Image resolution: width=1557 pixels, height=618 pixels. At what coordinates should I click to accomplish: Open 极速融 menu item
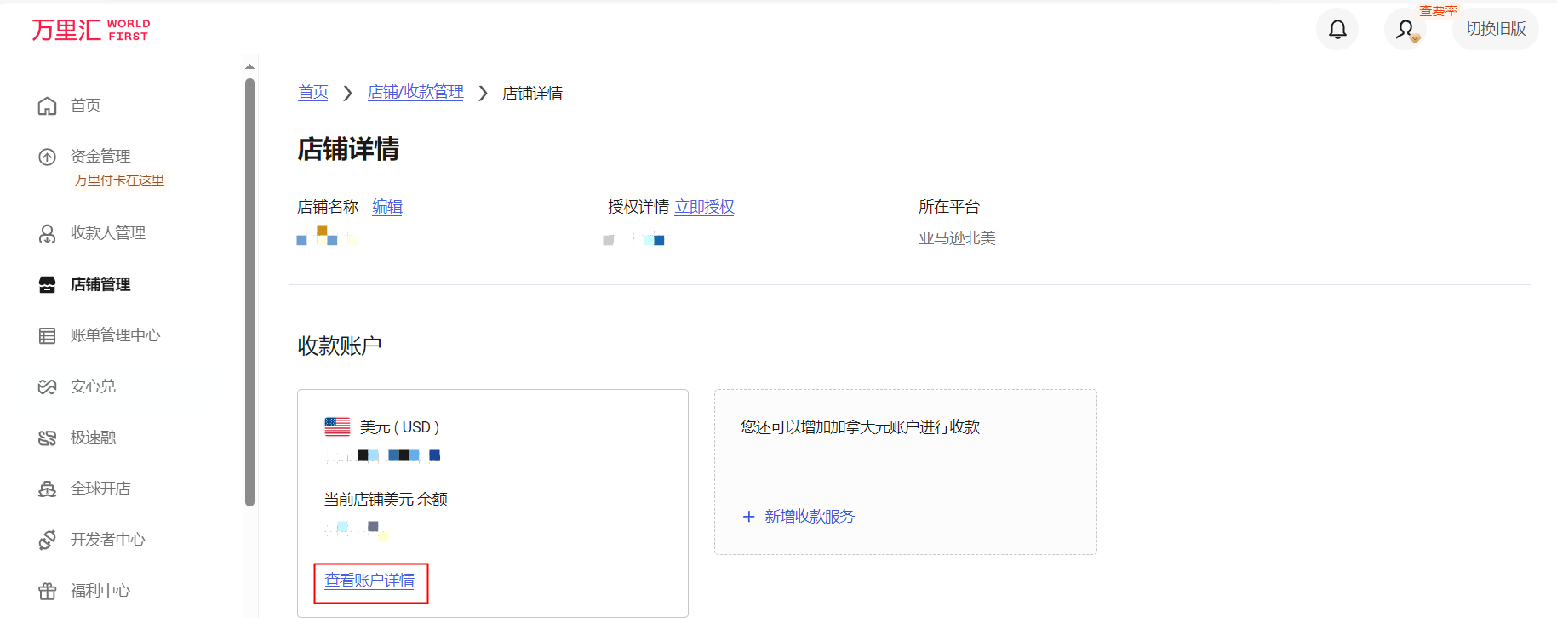point(93,438)
